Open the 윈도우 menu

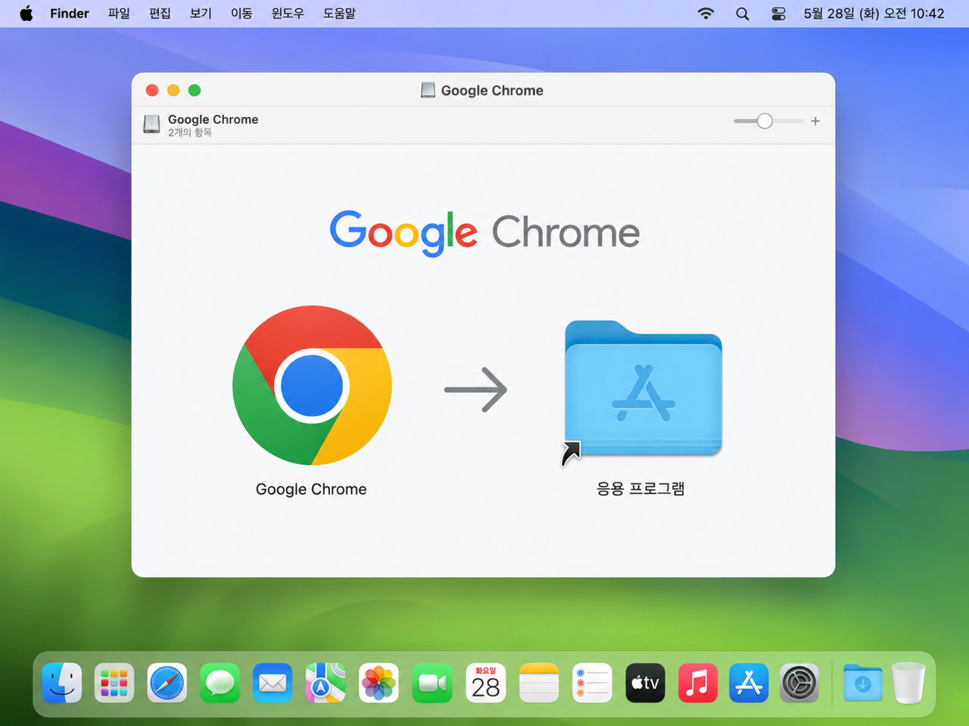point(288,14)
